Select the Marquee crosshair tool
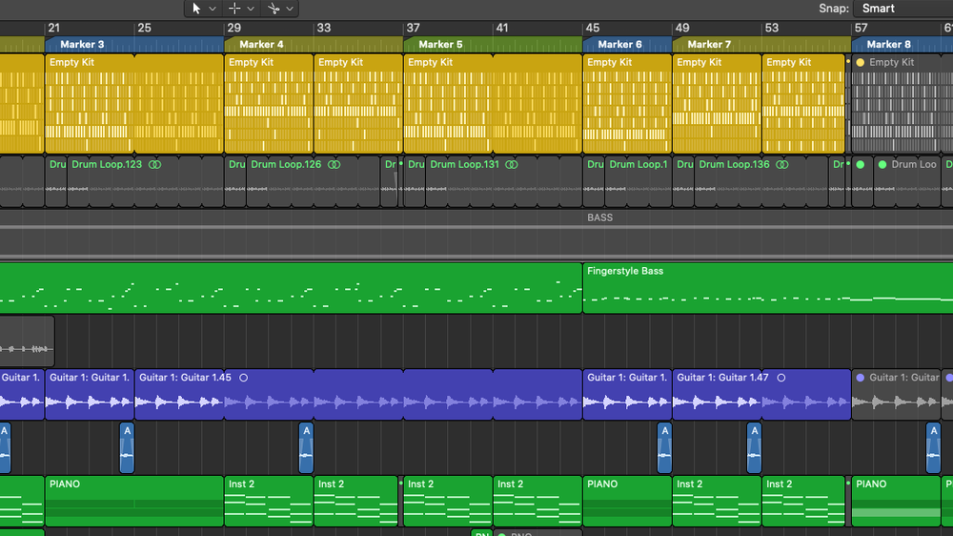The width and height of the screenshot is (953, 536). (234, 8)
